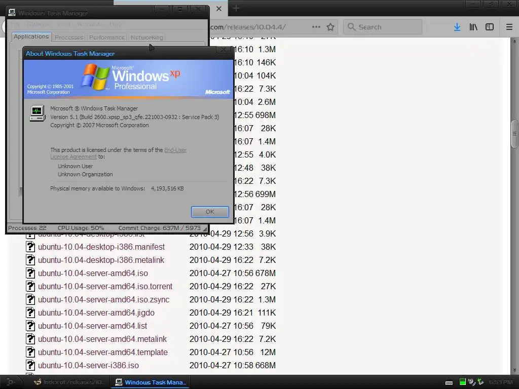Click the search magnifier icon

click(x=352, y=27)
